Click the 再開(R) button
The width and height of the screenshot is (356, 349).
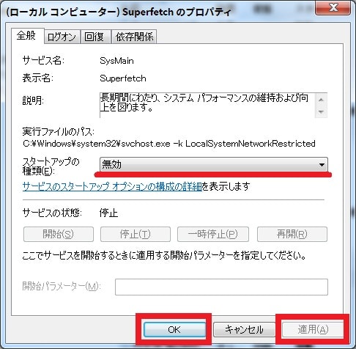click(x=292, y=234)
